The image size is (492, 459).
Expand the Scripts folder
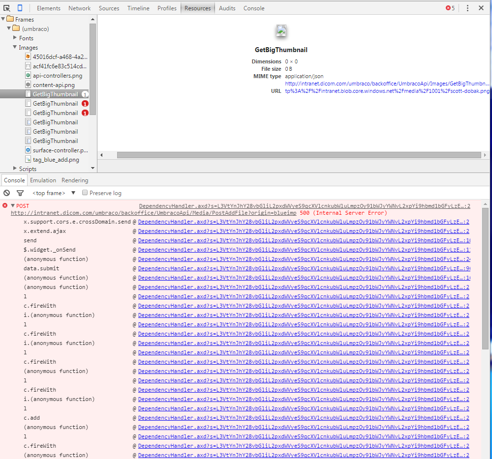pyautogui.click(x=15, y=168)
